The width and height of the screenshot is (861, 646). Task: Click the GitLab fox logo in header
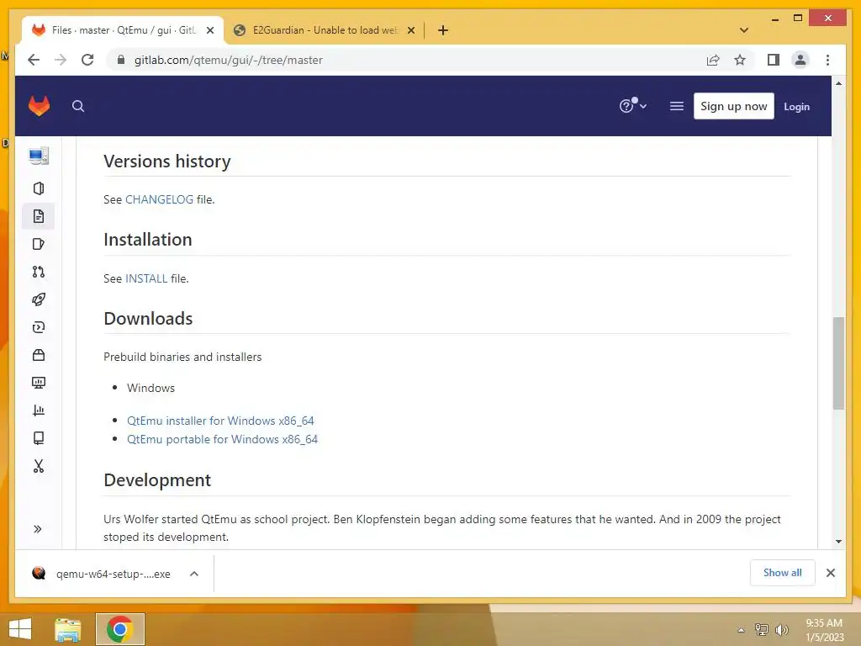point(39,106)
